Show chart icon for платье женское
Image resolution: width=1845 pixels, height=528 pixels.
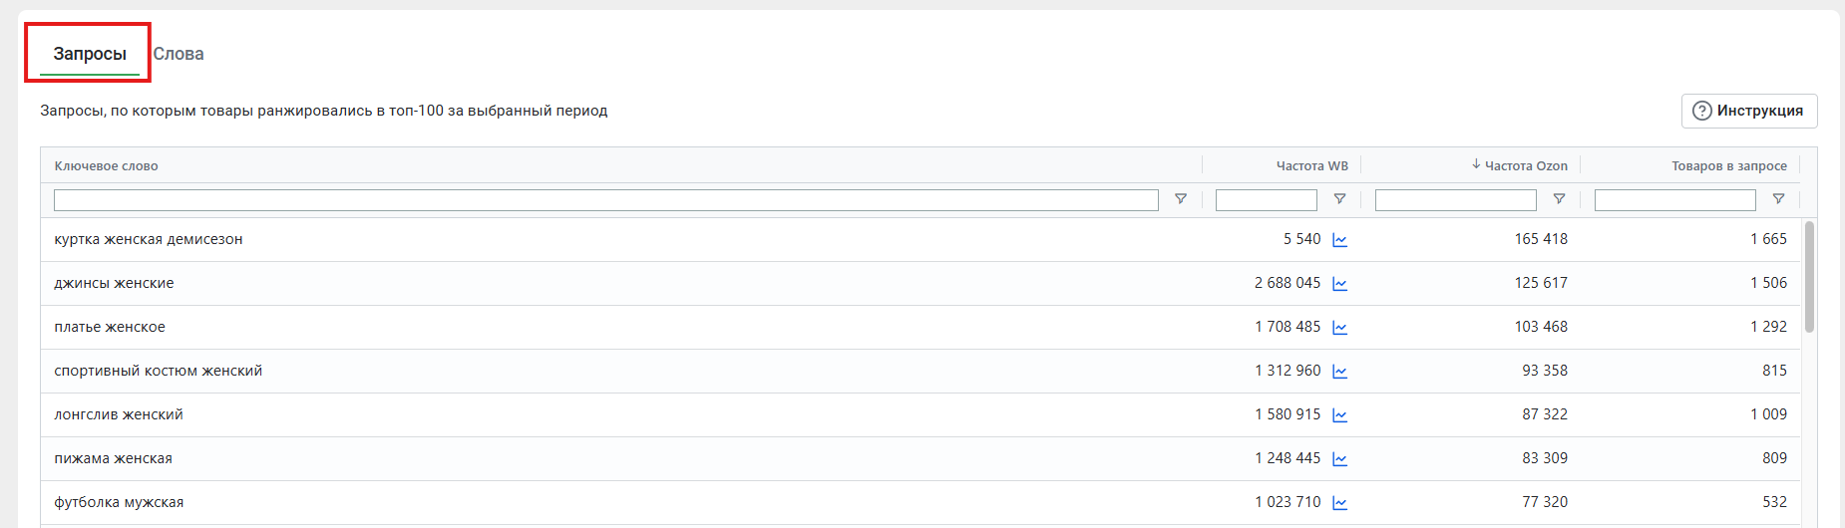coord(1339,328)
